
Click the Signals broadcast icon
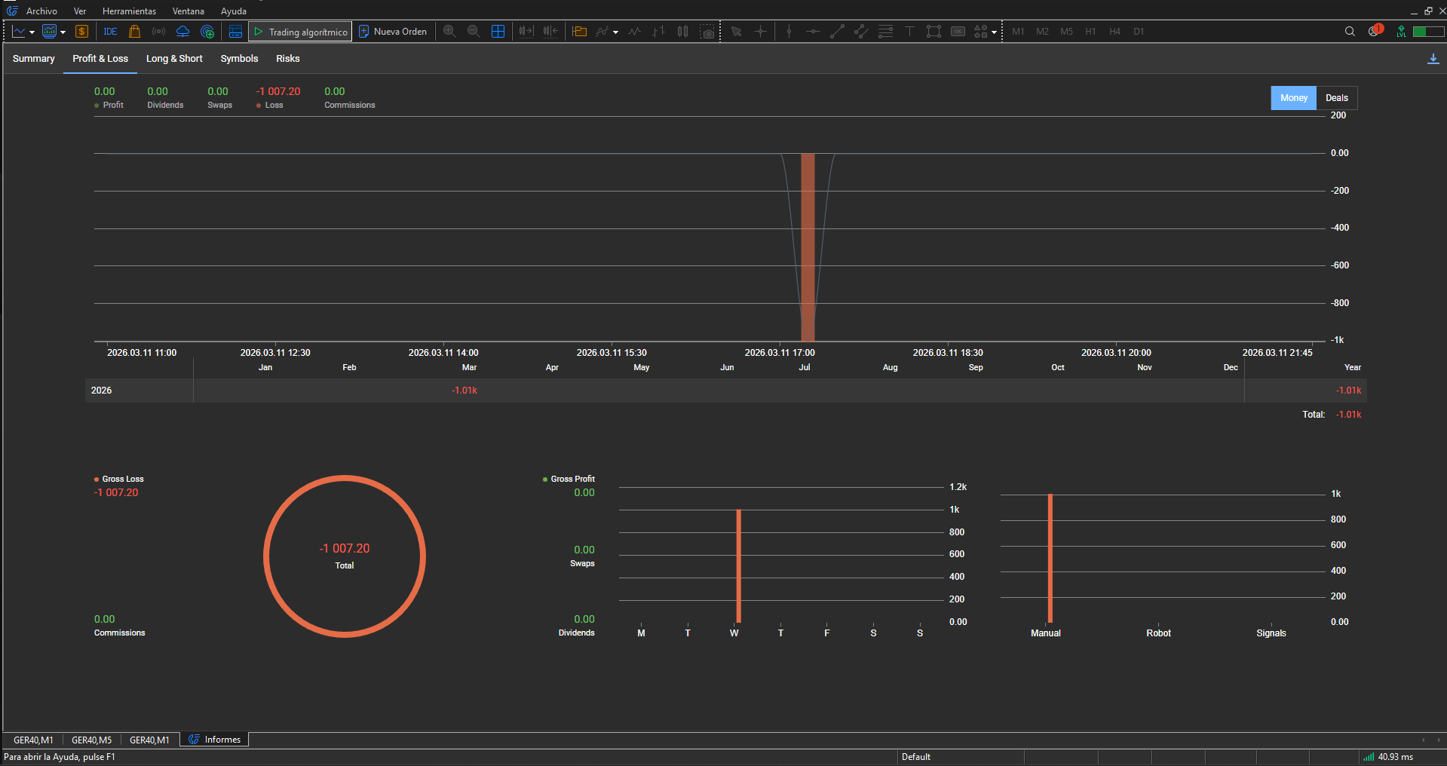pos(158,32)
